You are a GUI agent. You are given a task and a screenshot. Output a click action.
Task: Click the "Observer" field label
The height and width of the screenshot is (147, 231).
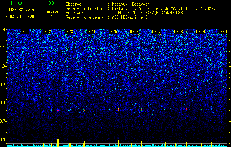(x=75, y=4)
